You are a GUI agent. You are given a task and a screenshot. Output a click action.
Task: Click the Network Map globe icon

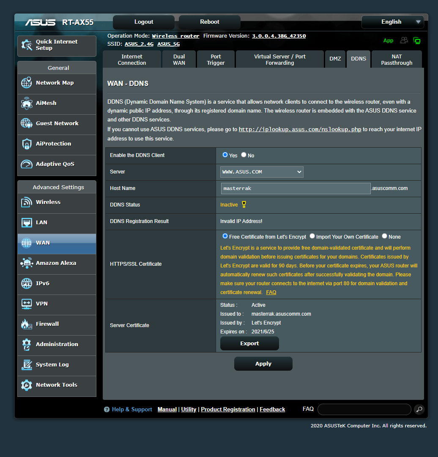[27, 83]
